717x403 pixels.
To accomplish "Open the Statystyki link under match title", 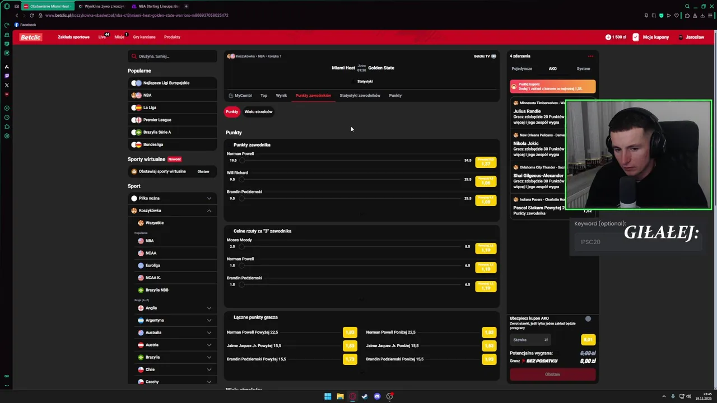I will pos(365,82).
